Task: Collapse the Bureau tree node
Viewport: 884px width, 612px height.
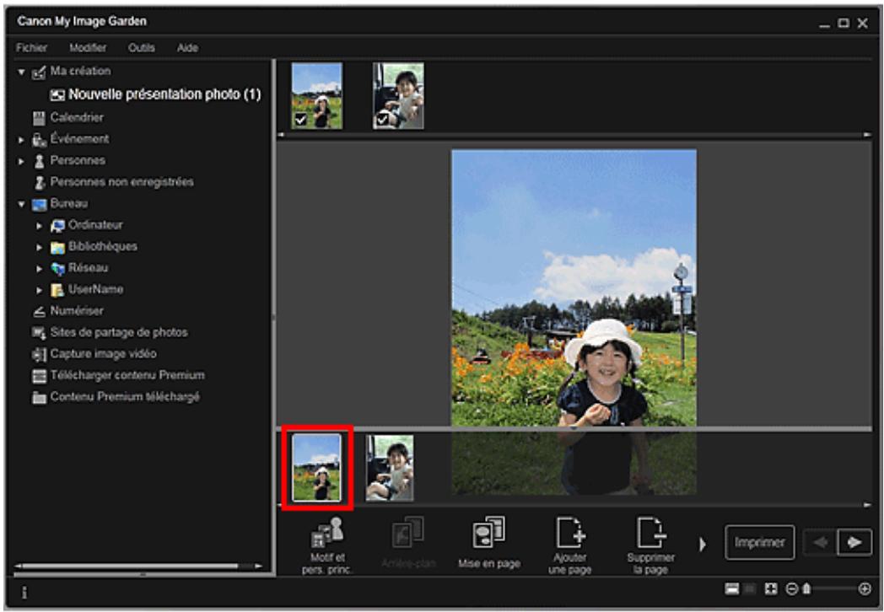Action: pyautogui.click(x=21, y=204)
